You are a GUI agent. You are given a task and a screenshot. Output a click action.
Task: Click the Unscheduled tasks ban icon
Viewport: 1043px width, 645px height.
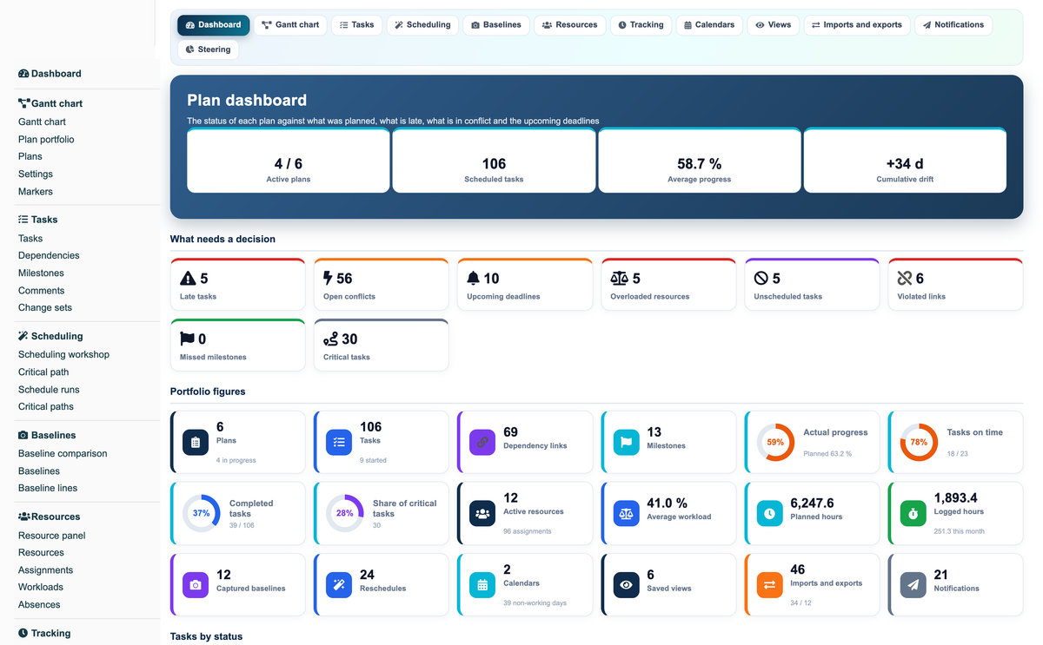click(x=761, y=279)
